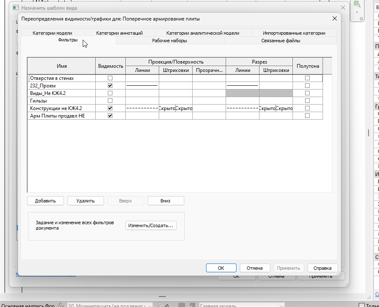Enable Полутона for Виды_Не КЖ4.2 row

tap(307, 93)
